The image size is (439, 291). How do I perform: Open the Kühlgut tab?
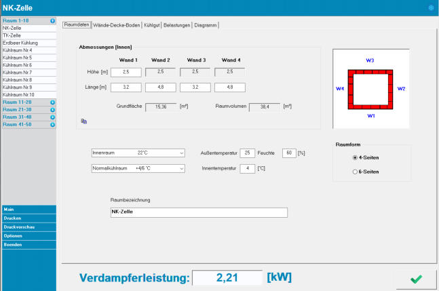[152, 25]
